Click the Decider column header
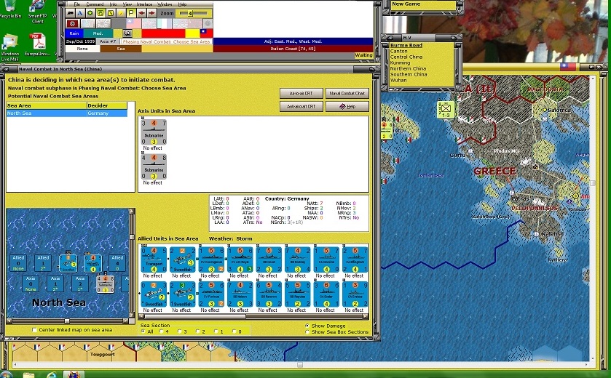611x378 pixels. (107, 105)
